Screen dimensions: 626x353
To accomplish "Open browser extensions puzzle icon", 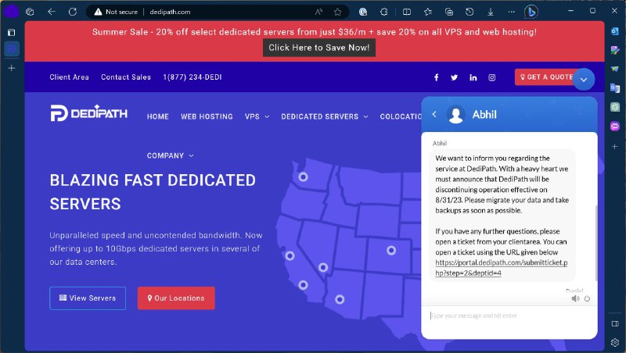I will [383, 12].
